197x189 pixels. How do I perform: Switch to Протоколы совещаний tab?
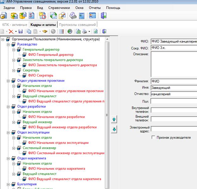(77, 25)
